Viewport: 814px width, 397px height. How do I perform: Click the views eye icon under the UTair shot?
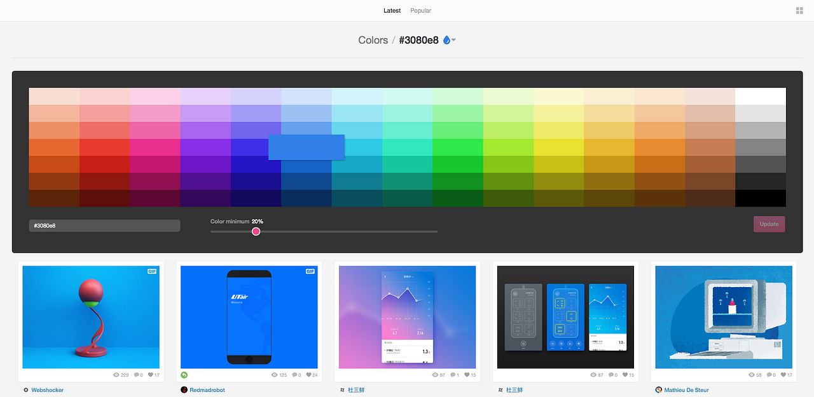274,375
